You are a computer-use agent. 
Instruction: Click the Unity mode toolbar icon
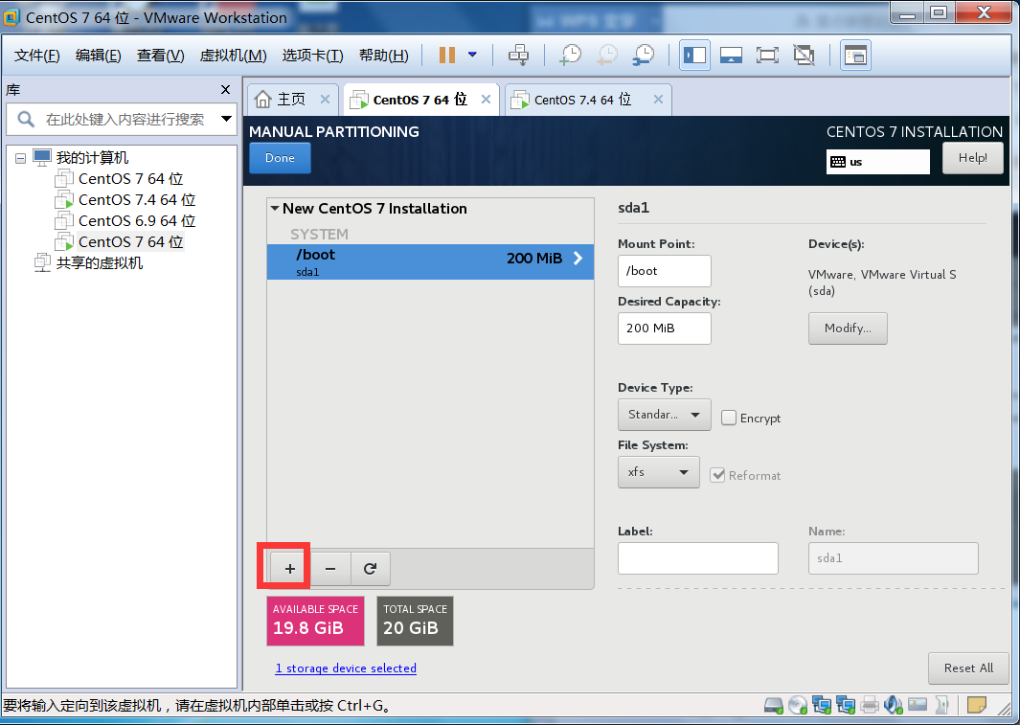click(x=805, y=56)
